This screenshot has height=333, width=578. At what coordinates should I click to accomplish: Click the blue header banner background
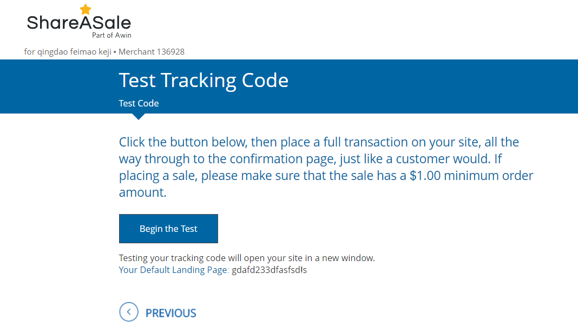pyautogui.click(x=424, y=86)
